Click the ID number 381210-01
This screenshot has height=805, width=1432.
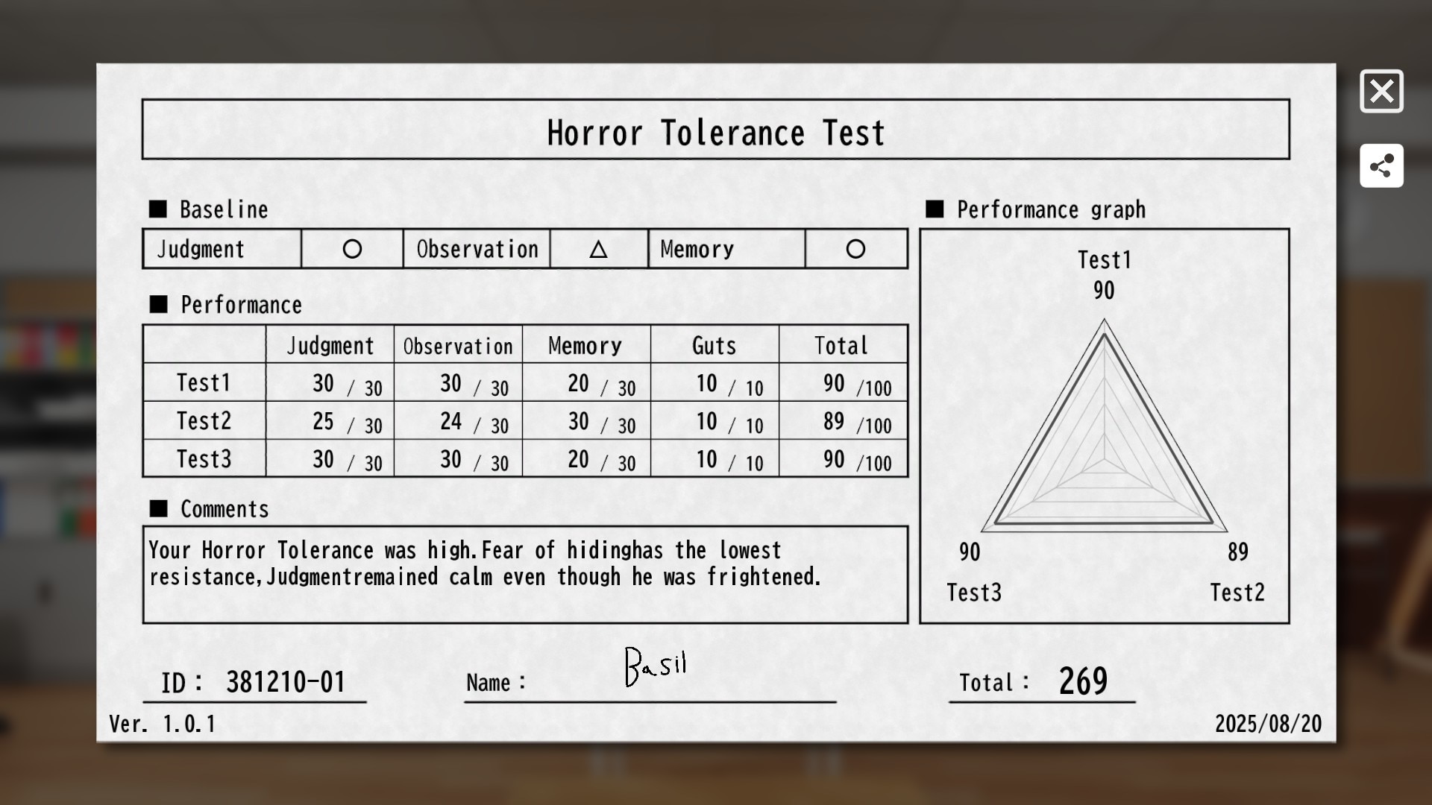pyautogui.click(x=285, y=682)
